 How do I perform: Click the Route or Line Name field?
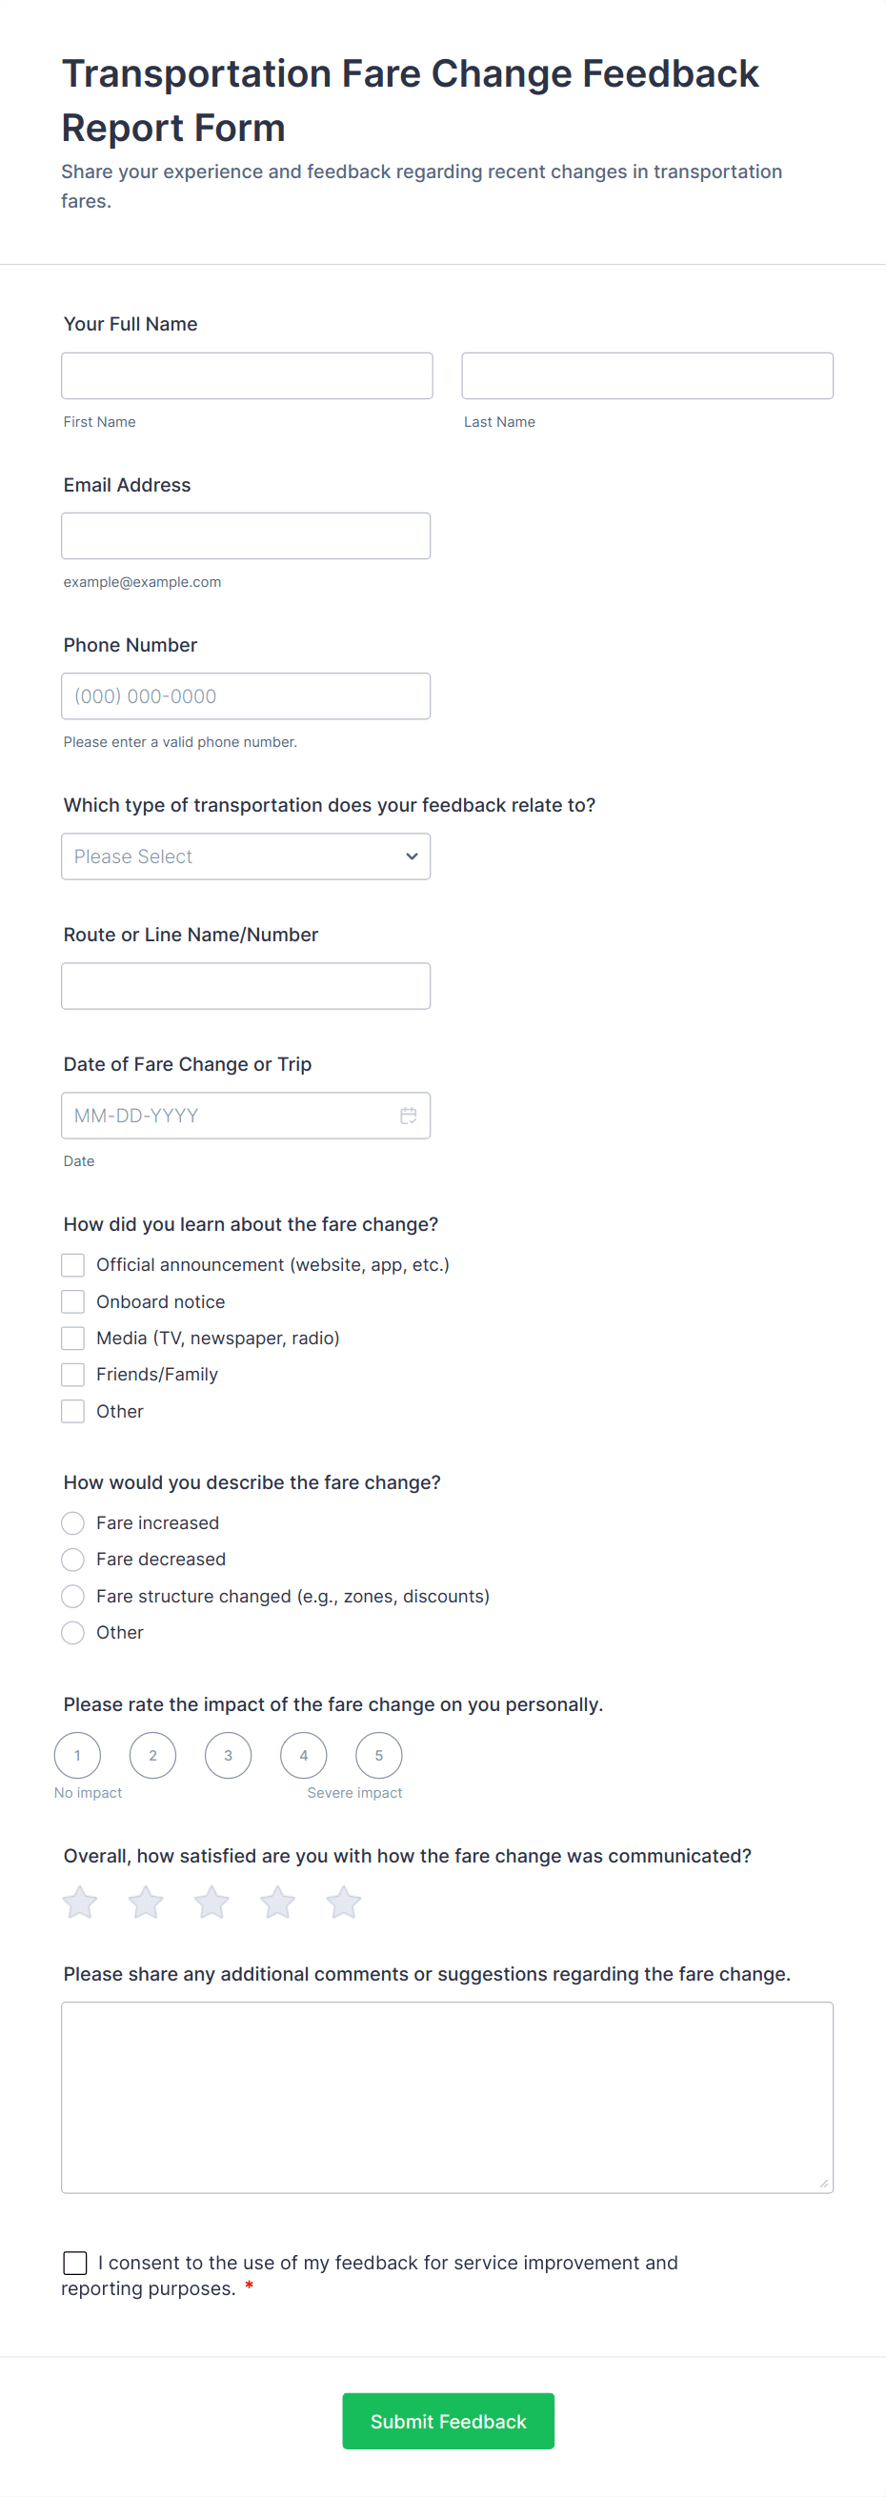pos(245,986)
